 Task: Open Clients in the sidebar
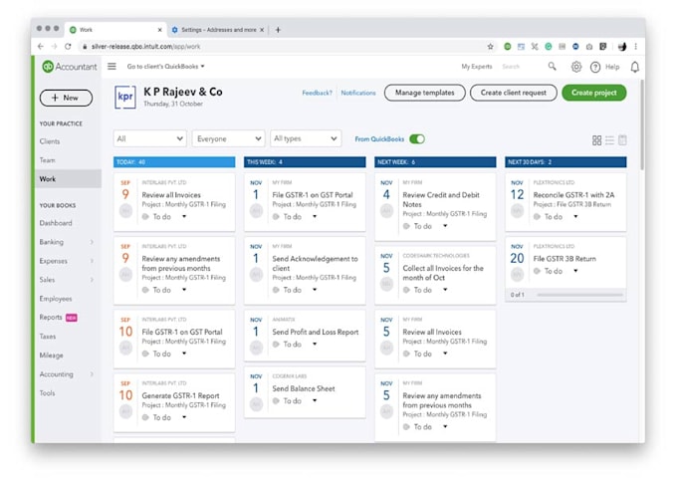click(50, 141)
